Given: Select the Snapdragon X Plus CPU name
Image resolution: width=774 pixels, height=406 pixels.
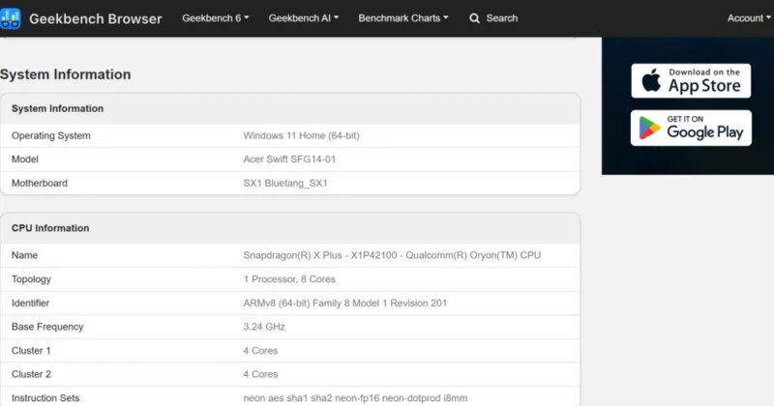Looking at the screenshot, I should (392, 255).
